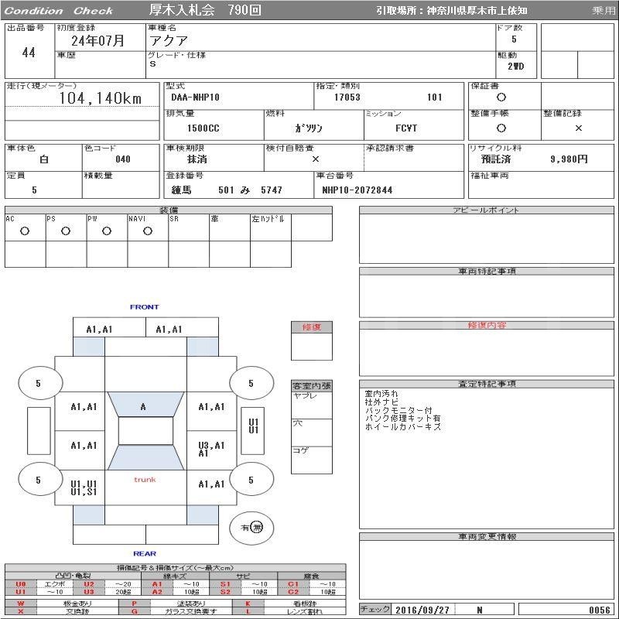Click the × mark under 検付自賠責

click(x=315, y=159)
